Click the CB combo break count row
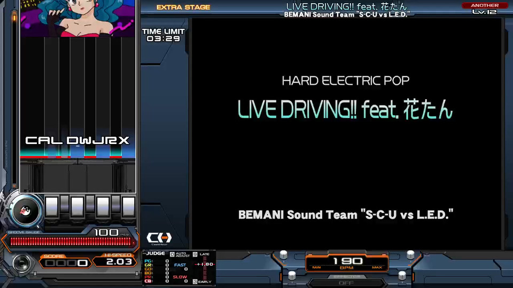Image resolution: width=513 pixels, height=288 pixels. click(157, 281)
